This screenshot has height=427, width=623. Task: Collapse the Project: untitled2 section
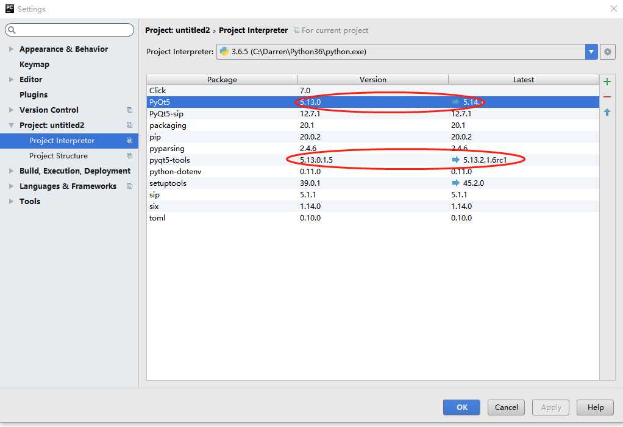tap(11, 125)
